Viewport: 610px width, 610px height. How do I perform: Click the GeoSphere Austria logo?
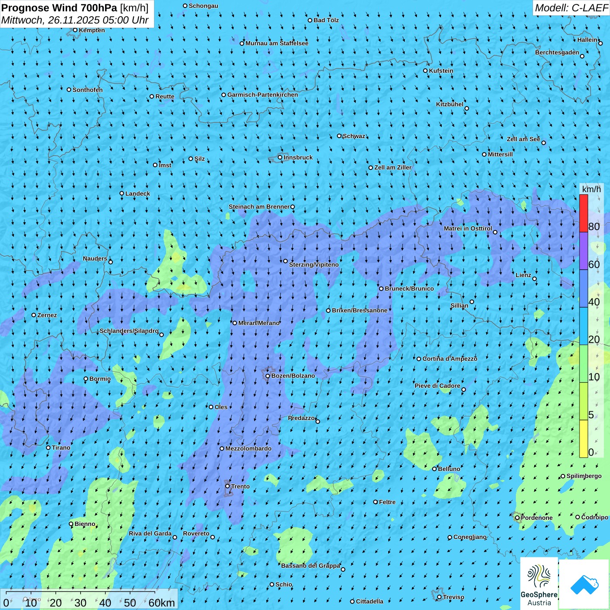click(x=539, y=584)
